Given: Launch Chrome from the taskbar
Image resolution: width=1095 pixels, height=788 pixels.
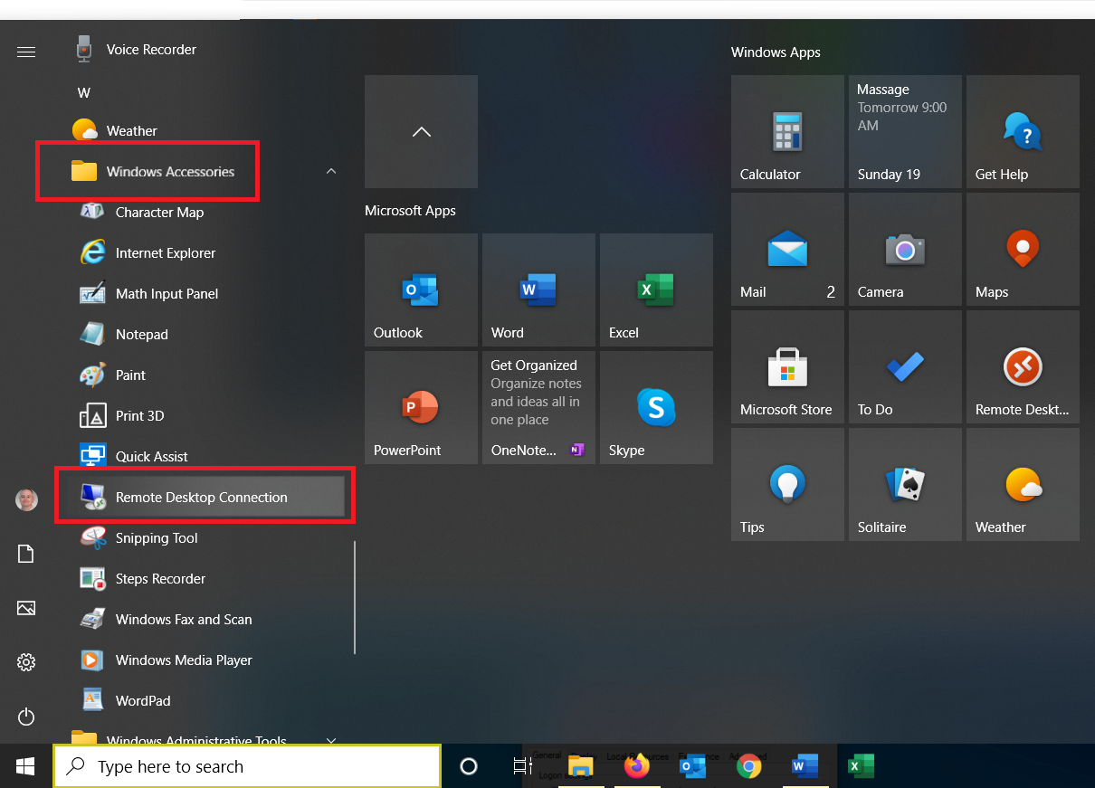Looking at the screenshot, I should [748, 766].
